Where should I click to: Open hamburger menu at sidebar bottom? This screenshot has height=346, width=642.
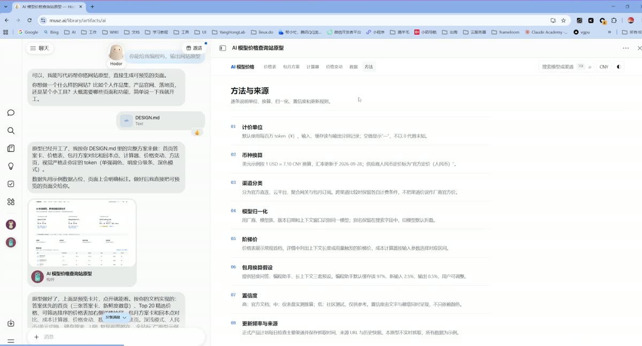click(11, 341)
